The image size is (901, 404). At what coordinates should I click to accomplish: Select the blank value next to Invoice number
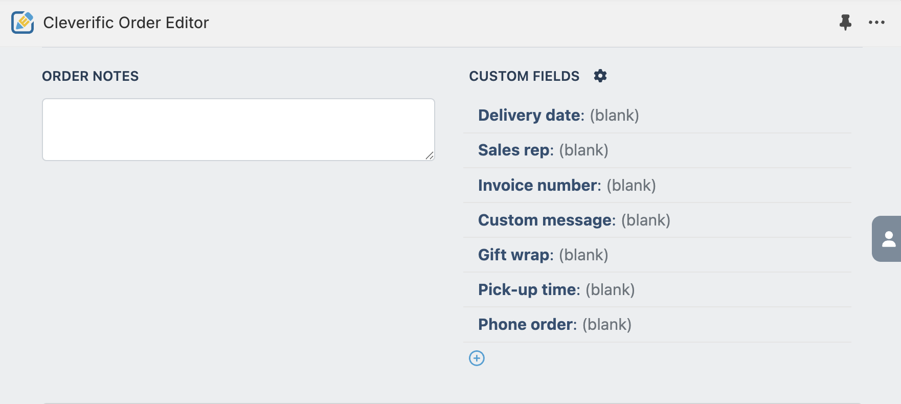(x=631, y=185)
